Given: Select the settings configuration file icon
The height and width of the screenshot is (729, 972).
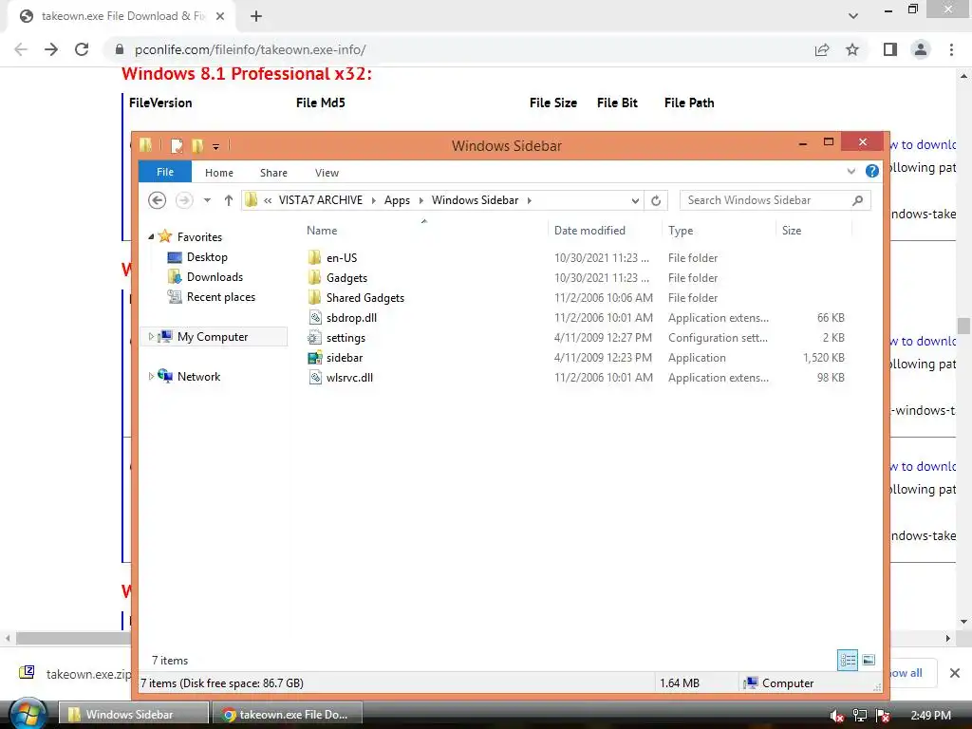Looking at the screenshot, I should click(315, 337).
